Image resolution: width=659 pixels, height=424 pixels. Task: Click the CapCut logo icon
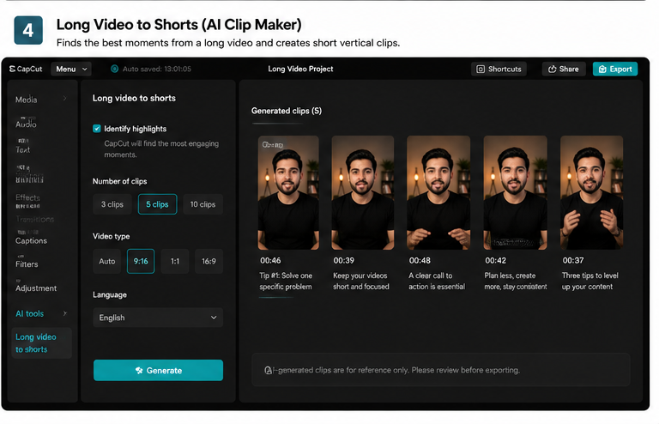point(12,69)
